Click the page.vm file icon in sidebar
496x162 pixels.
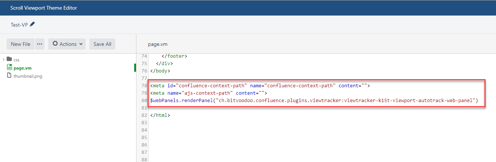pyautogui.click(x=10, y=67)
